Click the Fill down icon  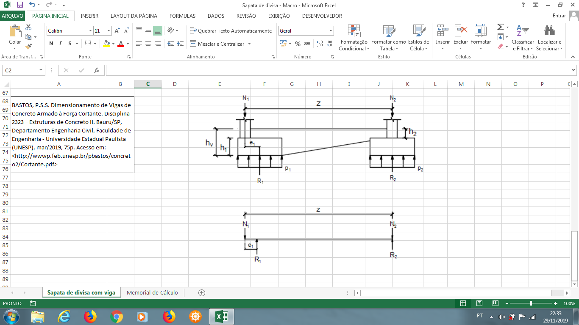[500, 37]
